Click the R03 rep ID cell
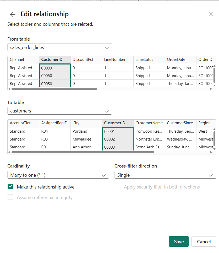The width and height of the screenshot is (219, 253). point(55,139)
